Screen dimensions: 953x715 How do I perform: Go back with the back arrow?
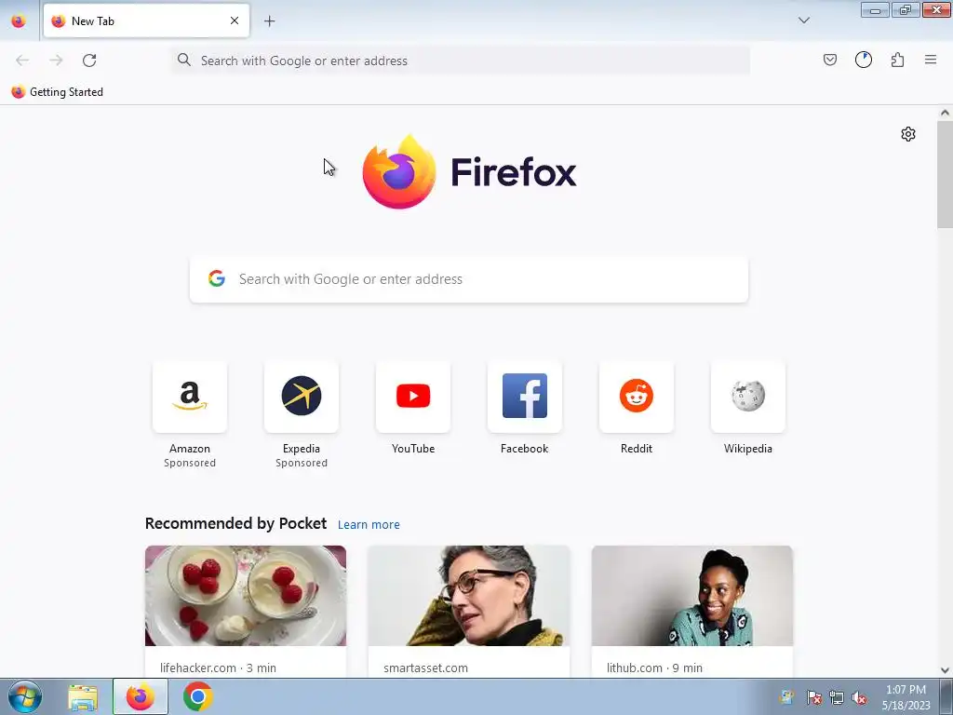click(22, 61)
